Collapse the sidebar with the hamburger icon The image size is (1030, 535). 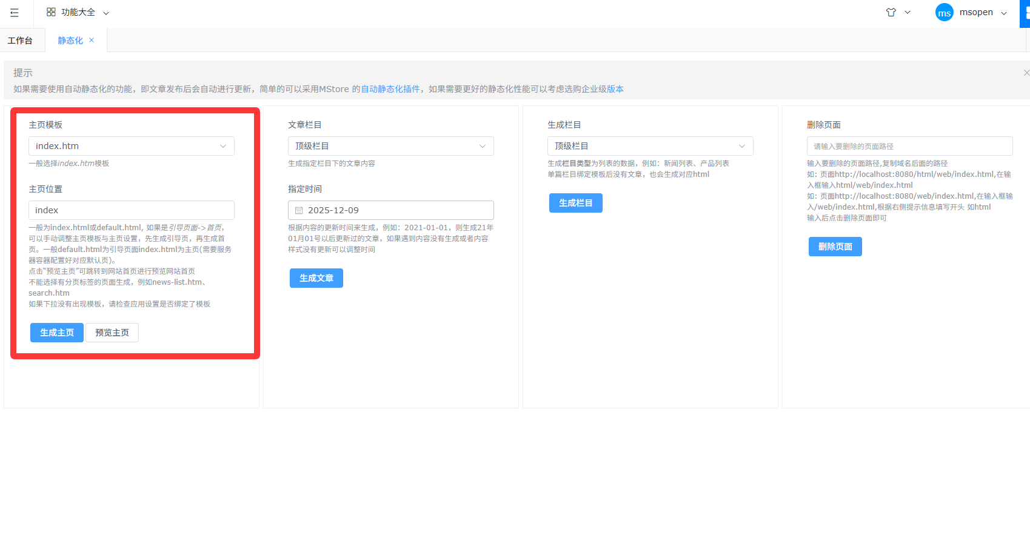tap(15, 13)
